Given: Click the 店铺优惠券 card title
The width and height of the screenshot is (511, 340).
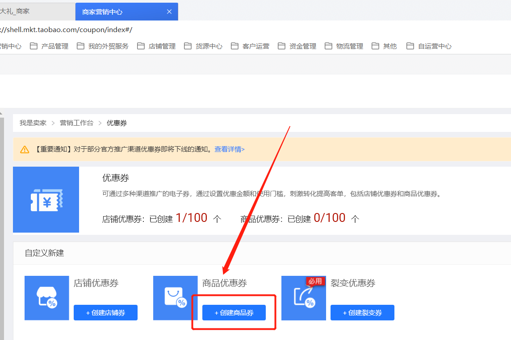Looking at the screenshot, I should click(96, 283).
